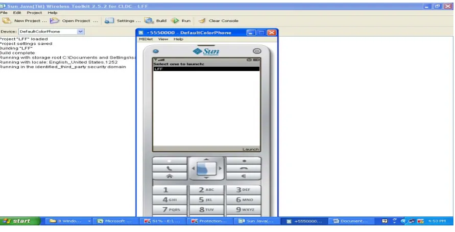Viewport: 455px width, 232px height.
Task: Click the round button right of Sun logo
Action: (x=257, y=51)
